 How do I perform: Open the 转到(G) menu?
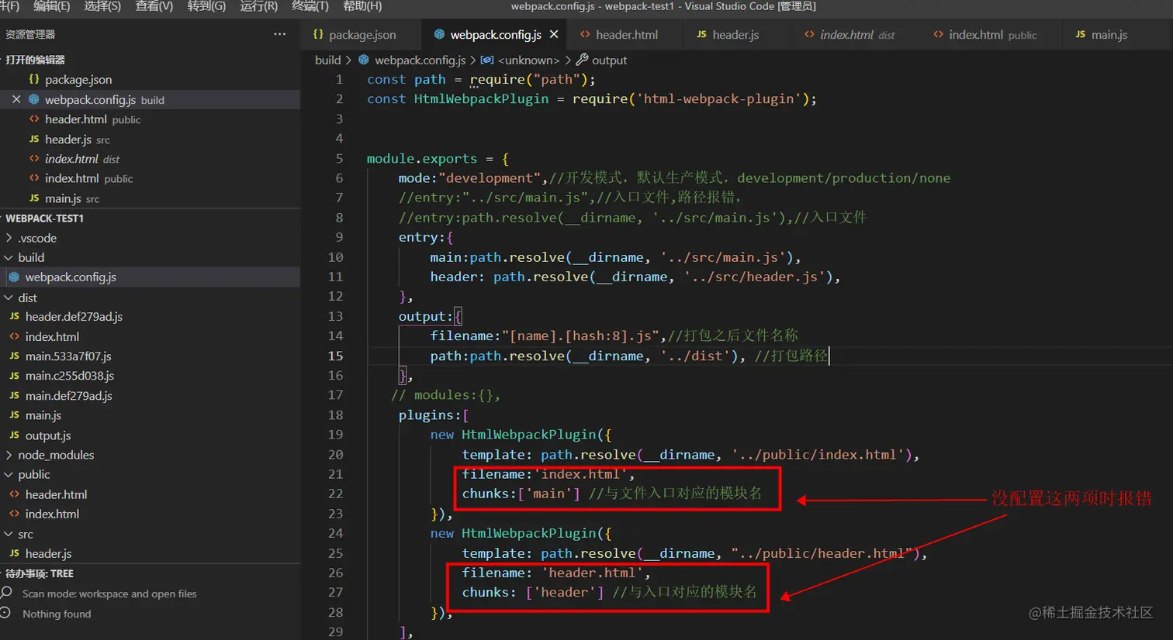tap(206, 6)
